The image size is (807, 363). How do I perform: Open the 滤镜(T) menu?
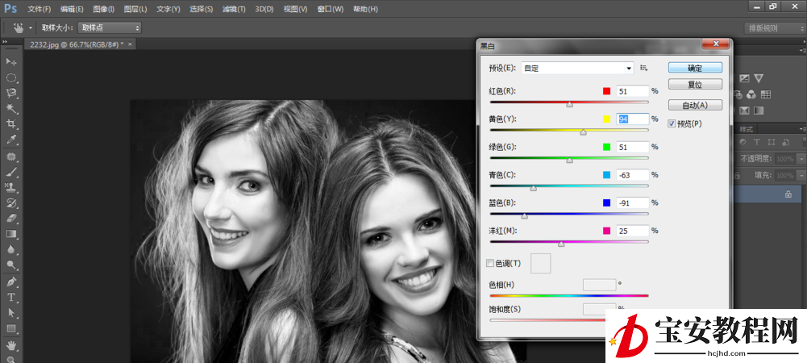pyautogui.click(x=234, y=9)
